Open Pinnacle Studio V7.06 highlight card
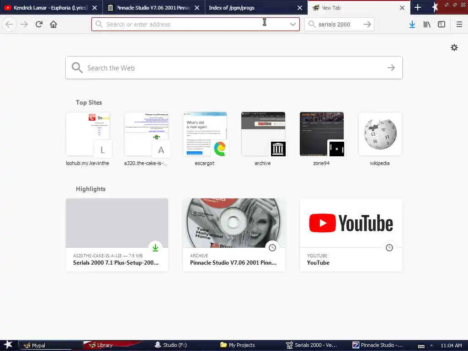Screen dimensions: 468x351 tap(234, 235)
